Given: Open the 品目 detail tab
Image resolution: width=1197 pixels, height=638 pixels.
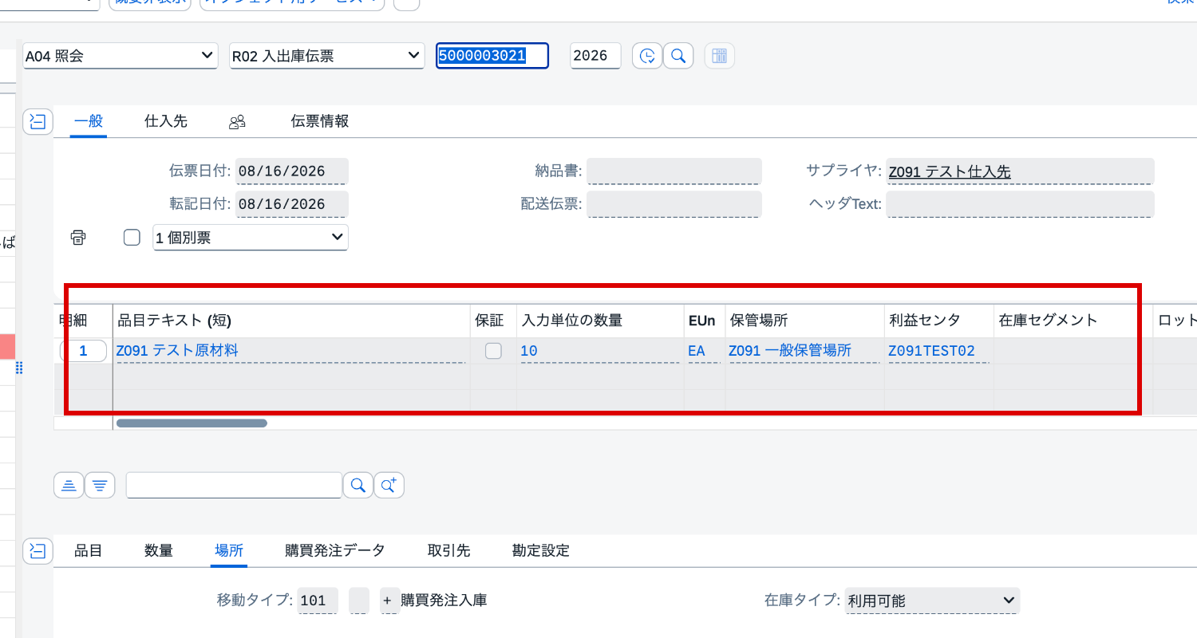Looking at the screenshot, I should [89, 550].
